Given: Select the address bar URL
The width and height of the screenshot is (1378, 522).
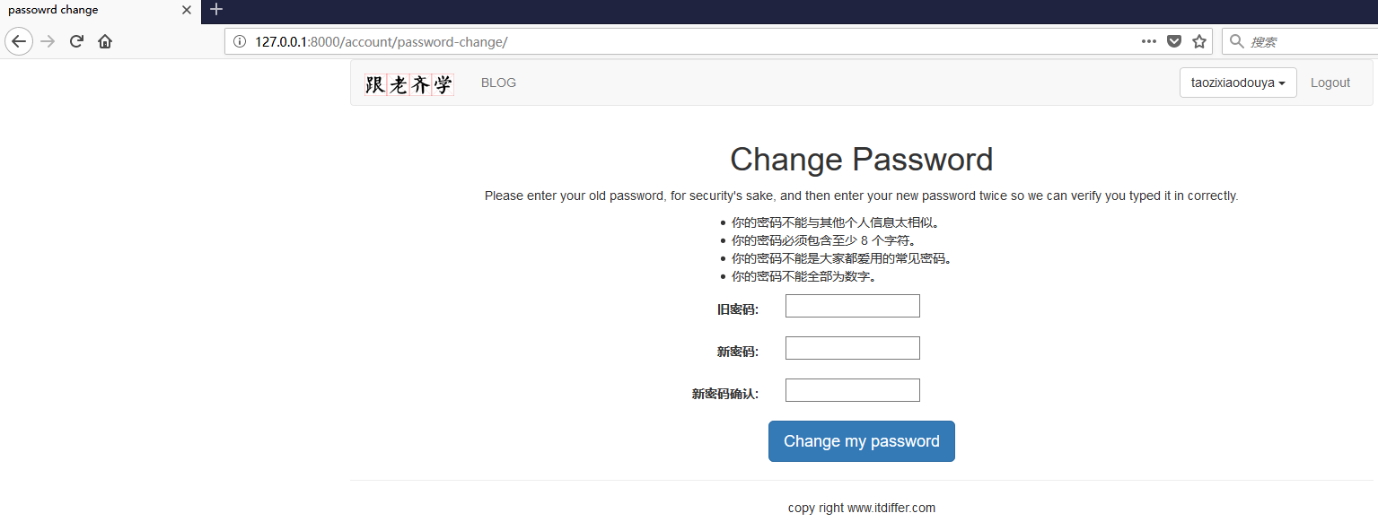Looking at the screenshot, I should coord(628,41).
